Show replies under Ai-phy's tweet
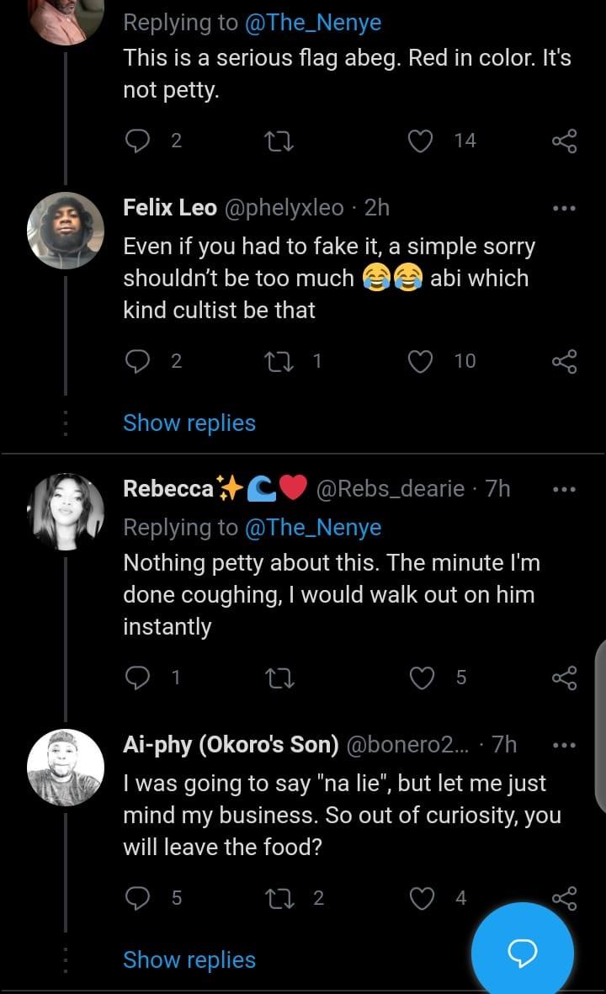Viewport: 606px width, 994px height. click(189, 959)
